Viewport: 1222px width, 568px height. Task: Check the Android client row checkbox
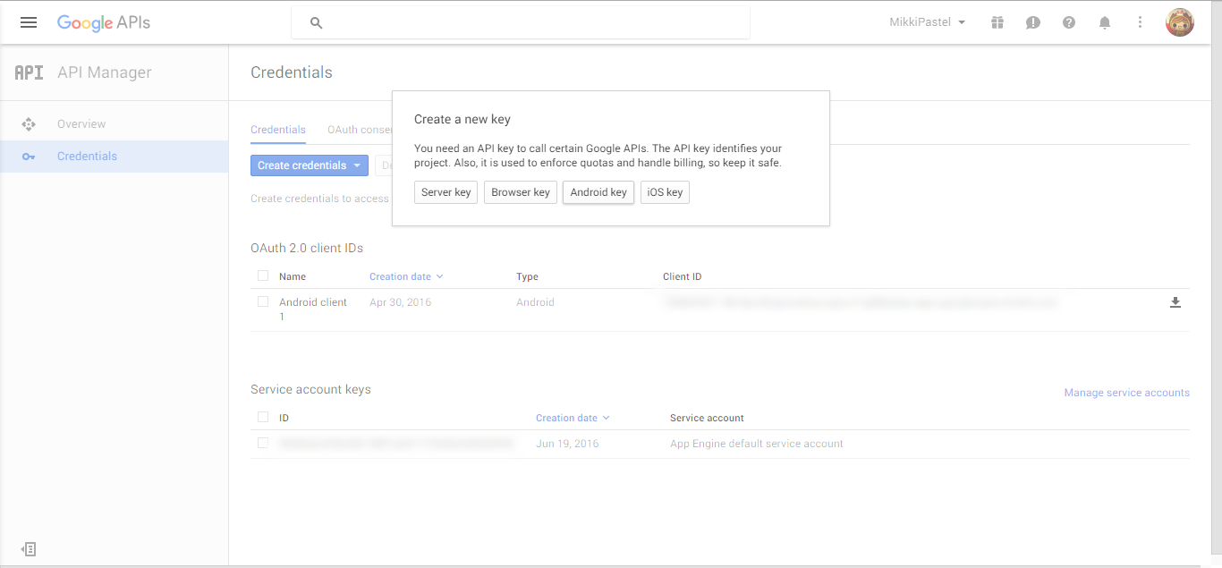[262, 302]
